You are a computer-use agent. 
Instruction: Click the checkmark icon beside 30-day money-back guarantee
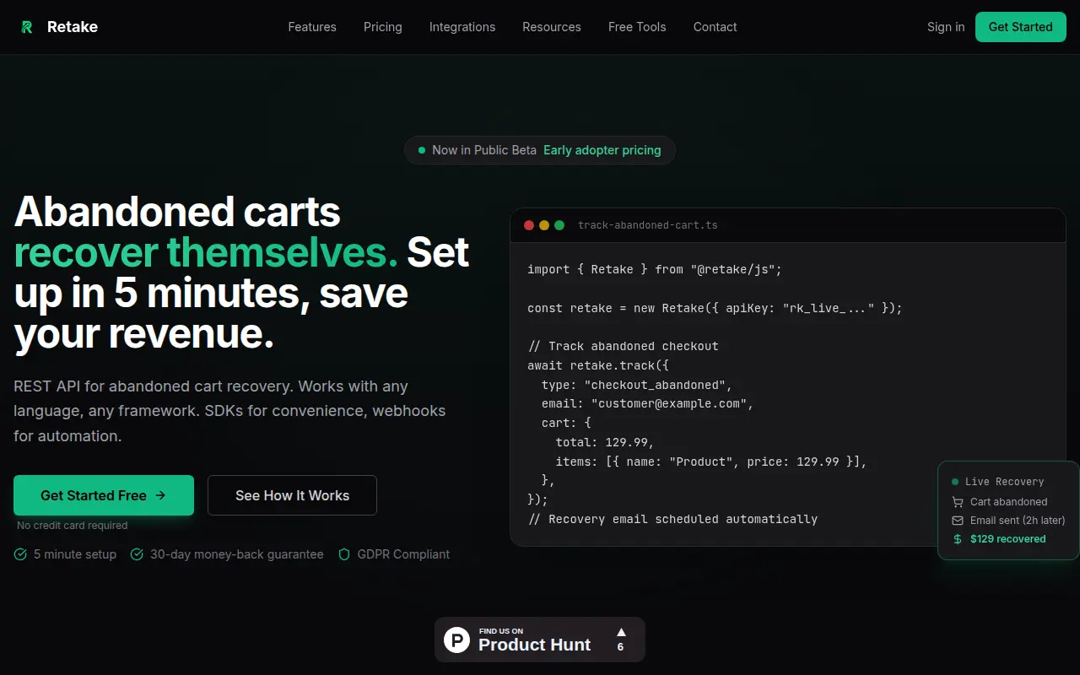click(137, 554)
